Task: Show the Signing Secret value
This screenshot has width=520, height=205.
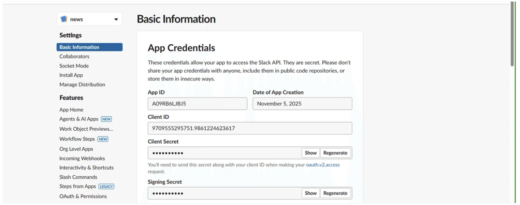Action: coord(311,193)
